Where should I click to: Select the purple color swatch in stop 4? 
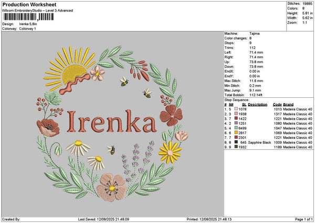[x=237, y=124]
